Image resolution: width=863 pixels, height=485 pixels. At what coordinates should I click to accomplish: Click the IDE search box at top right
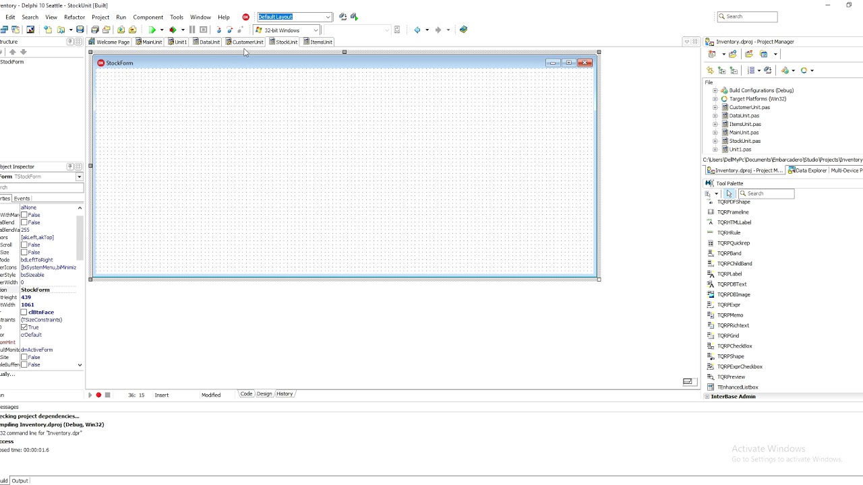tap(747, 17)
